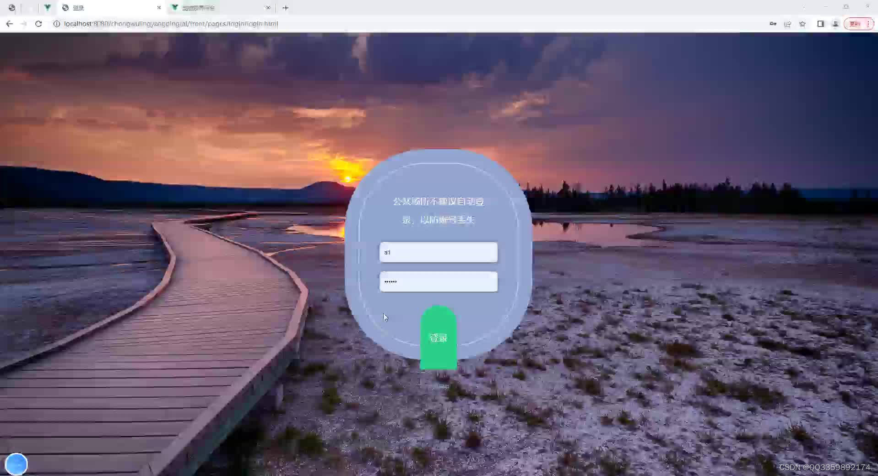
Task: Go forward using the browser forward arrow
Action: [x=24, y=24]
